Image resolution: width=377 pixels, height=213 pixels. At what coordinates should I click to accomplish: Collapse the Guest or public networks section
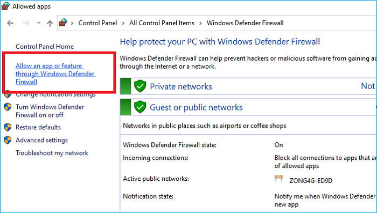click(x=248, y=107)
